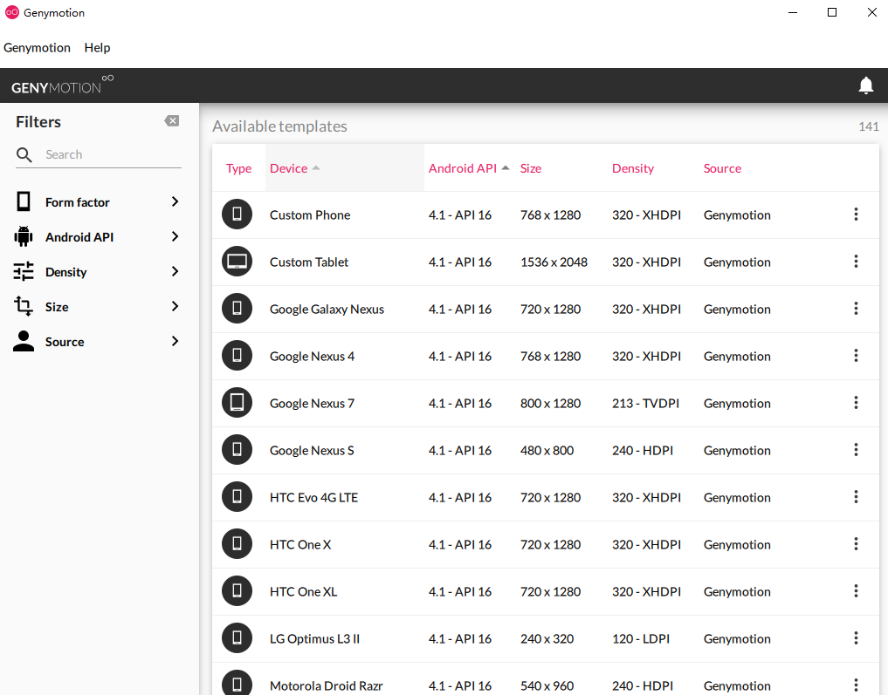Expand the Density filter chevron
Screen dimensions: 888x695
coord(175,271)
